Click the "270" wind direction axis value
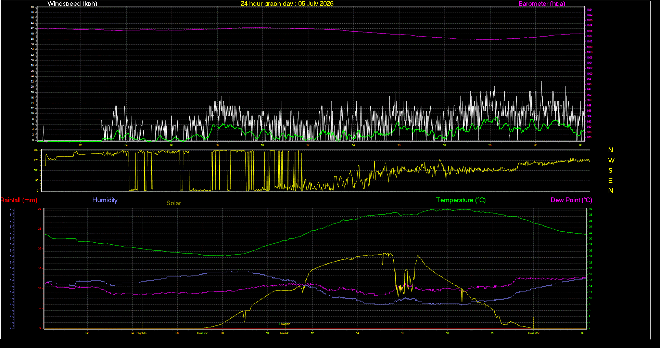This screenshot has height=348, width=660. coord(36,160)
